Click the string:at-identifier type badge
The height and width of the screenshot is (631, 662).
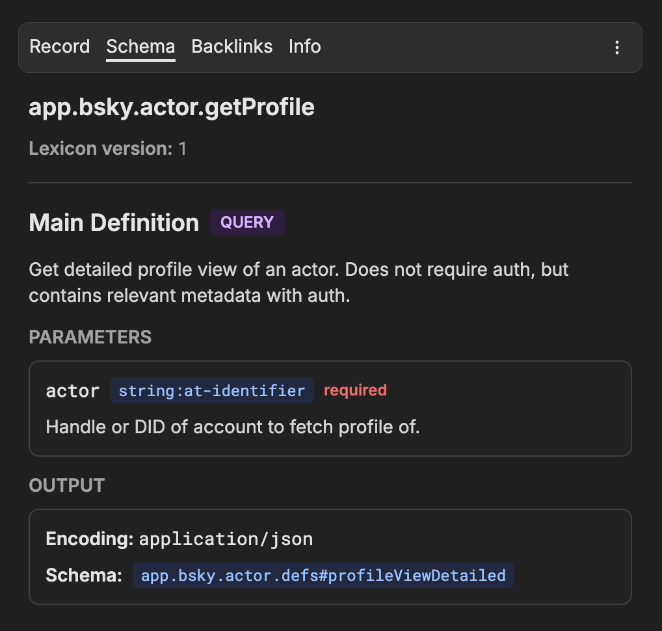211,390
